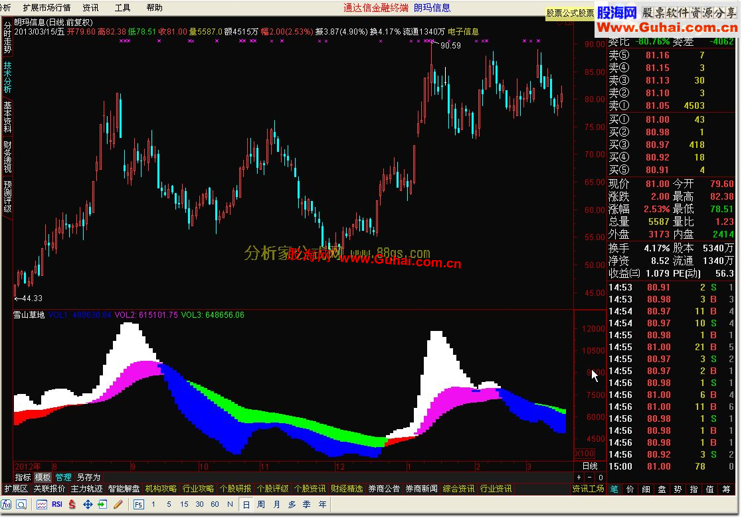Click the 管理 button
742x518 pixels.
(63, 478)
